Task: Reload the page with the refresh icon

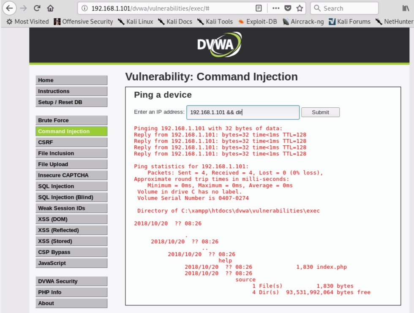Action: click(x=37, y=8)
